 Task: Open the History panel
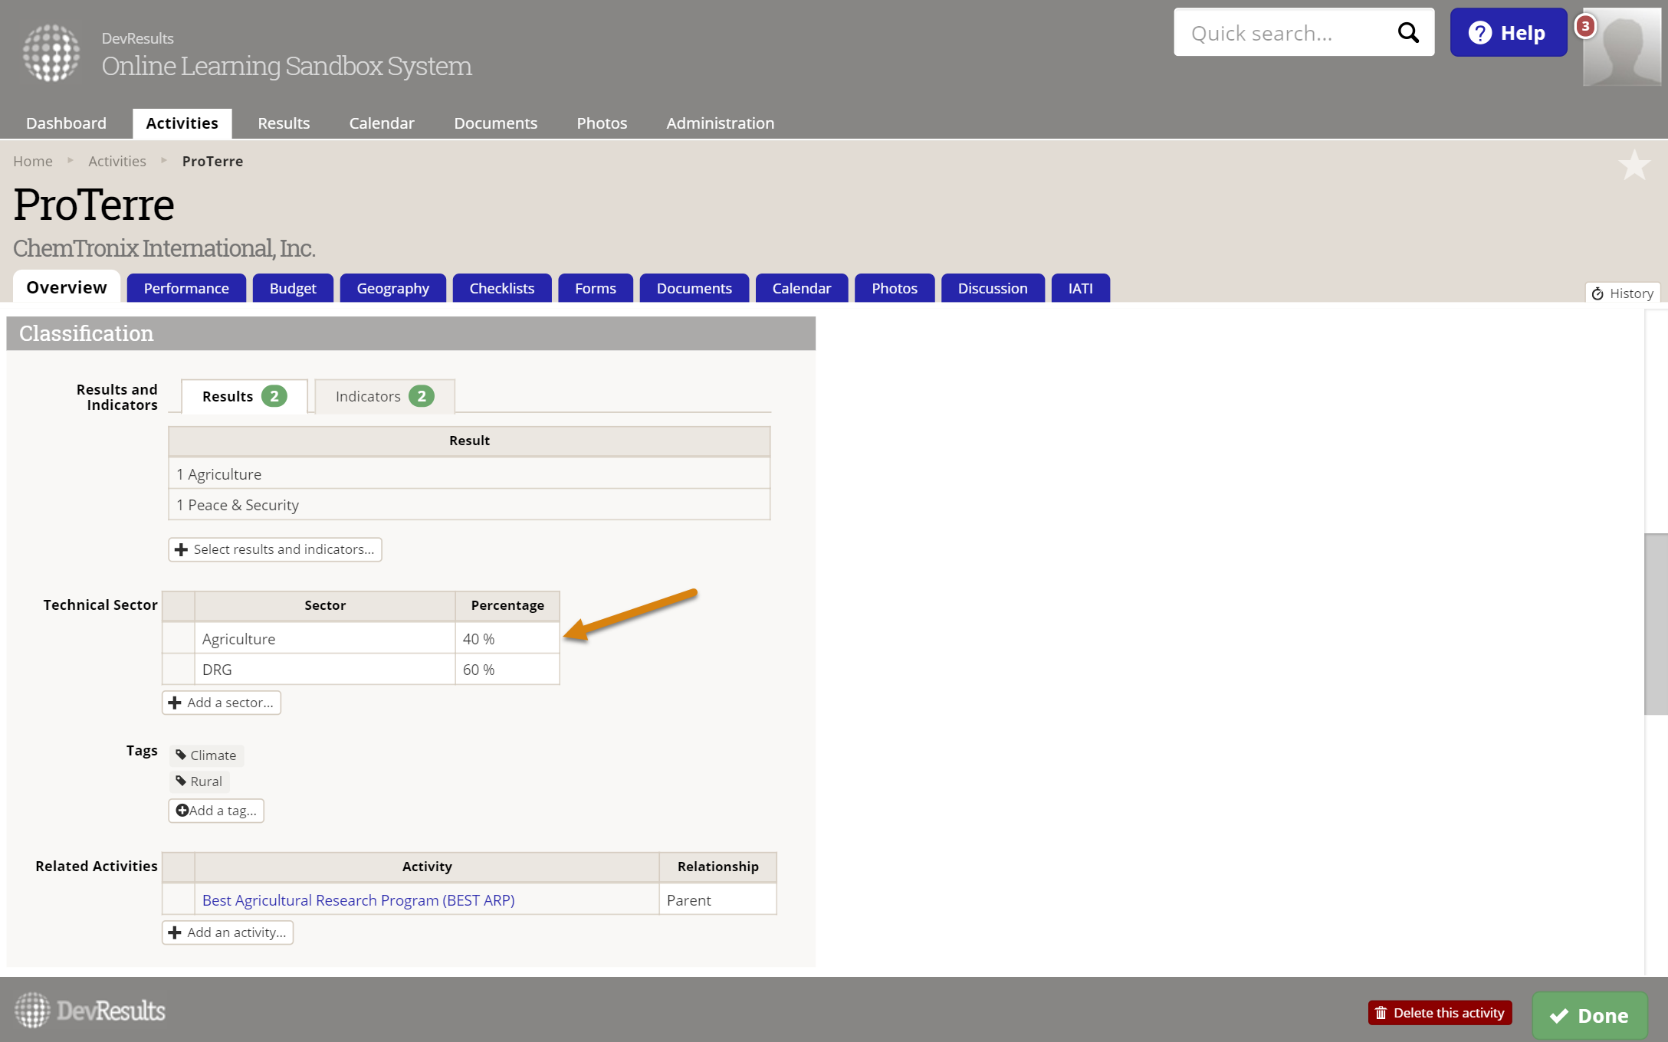pyautogui.click(x=1623, y=293)
